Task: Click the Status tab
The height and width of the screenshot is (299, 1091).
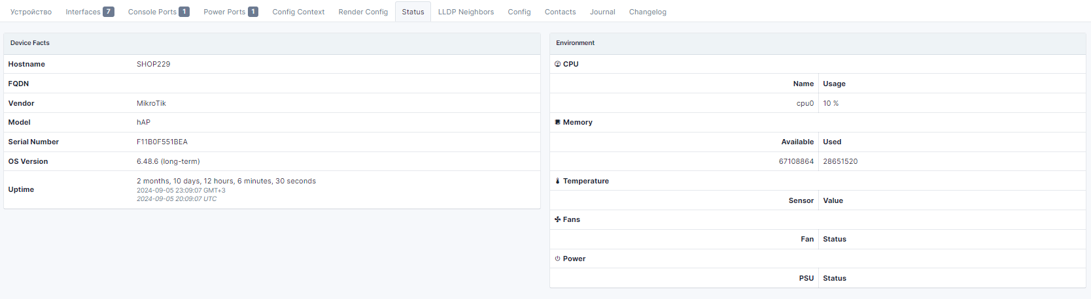Action: pyautogui.click(x=413, y=12)
